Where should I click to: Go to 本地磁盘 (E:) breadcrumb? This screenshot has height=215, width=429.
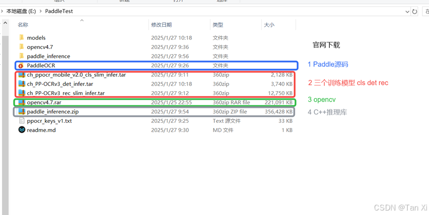coord(21,11)
